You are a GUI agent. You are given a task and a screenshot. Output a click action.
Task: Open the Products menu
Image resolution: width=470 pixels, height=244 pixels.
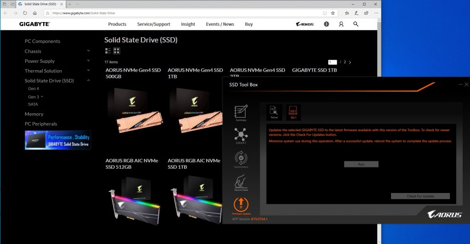tap(117, 24)
